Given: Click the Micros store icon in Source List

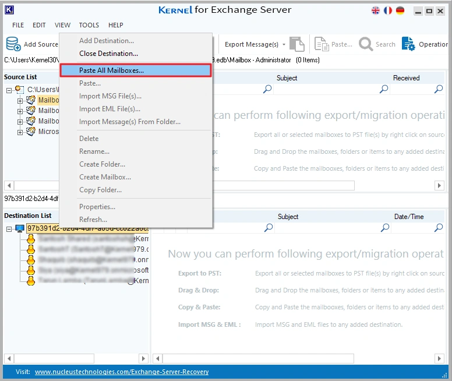Looking at the screenshot, I should tap(31, 131).
